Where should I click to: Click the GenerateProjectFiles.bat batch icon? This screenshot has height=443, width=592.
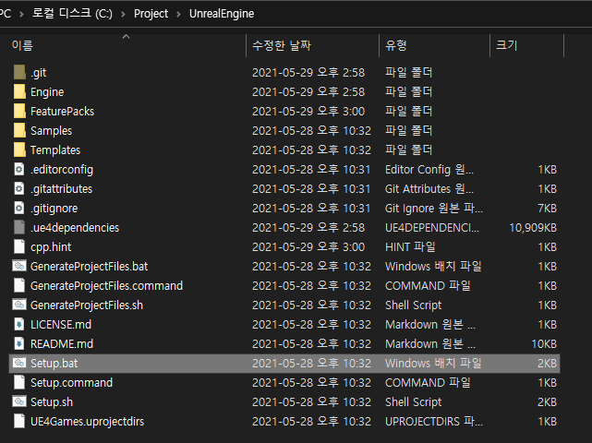pos(19,266)
